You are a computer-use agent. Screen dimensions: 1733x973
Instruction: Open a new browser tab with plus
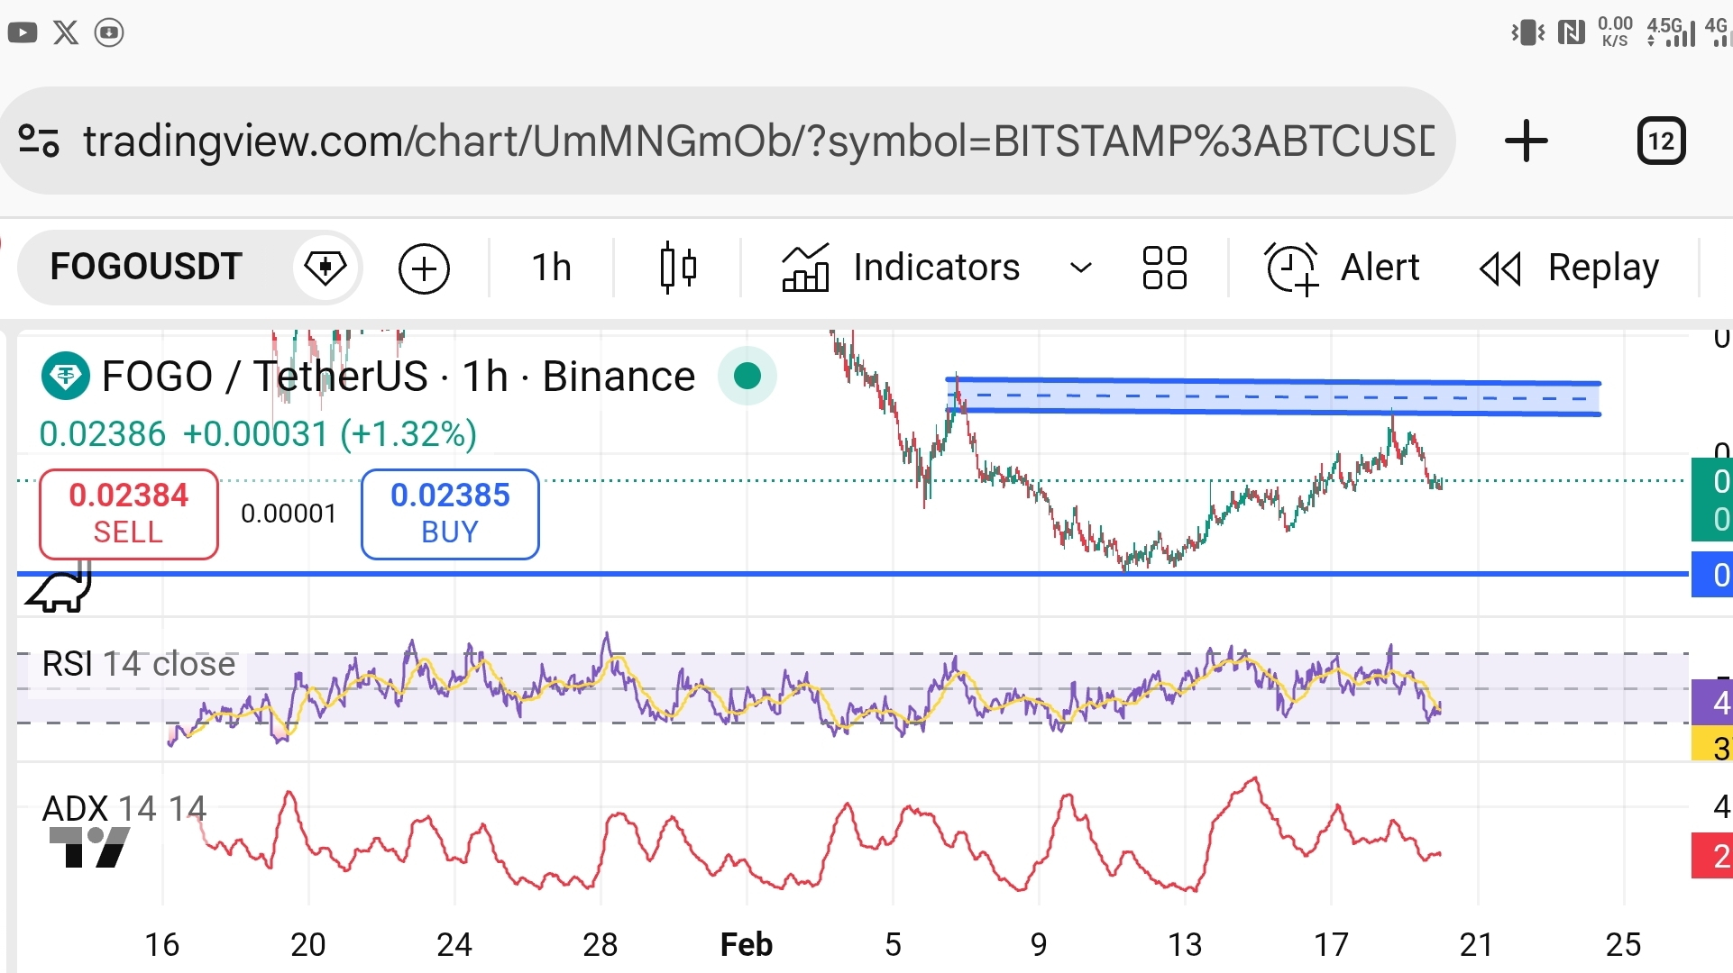coord(1526,141)
